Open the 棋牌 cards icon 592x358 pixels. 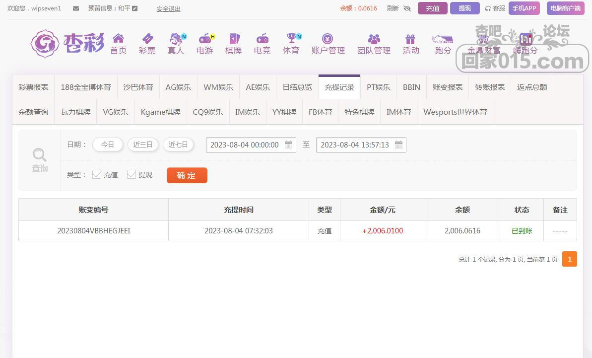(x=234, y=39)
